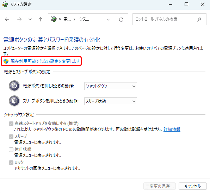210x193 pixels.
Task: Click the キャンセル button
Action: click(193, 186)
